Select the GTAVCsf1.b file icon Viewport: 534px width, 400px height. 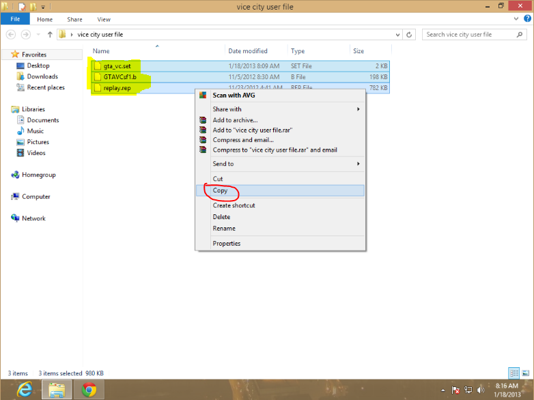98,76
